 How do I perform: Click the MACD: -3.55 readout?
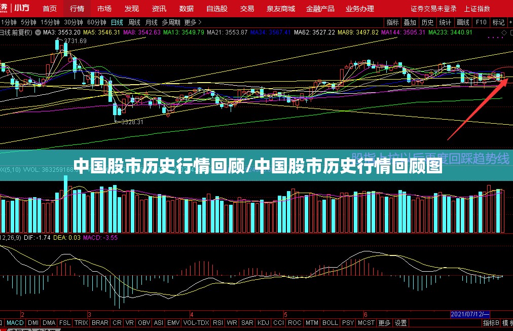pos(100,237)
